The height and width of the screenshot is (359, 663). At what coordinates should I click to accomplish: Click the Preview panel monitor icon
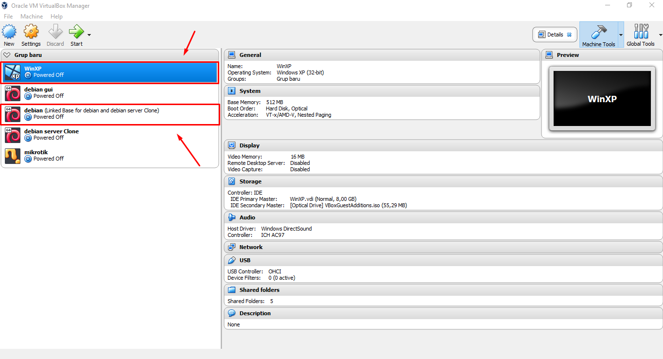[x=549, y=55]
